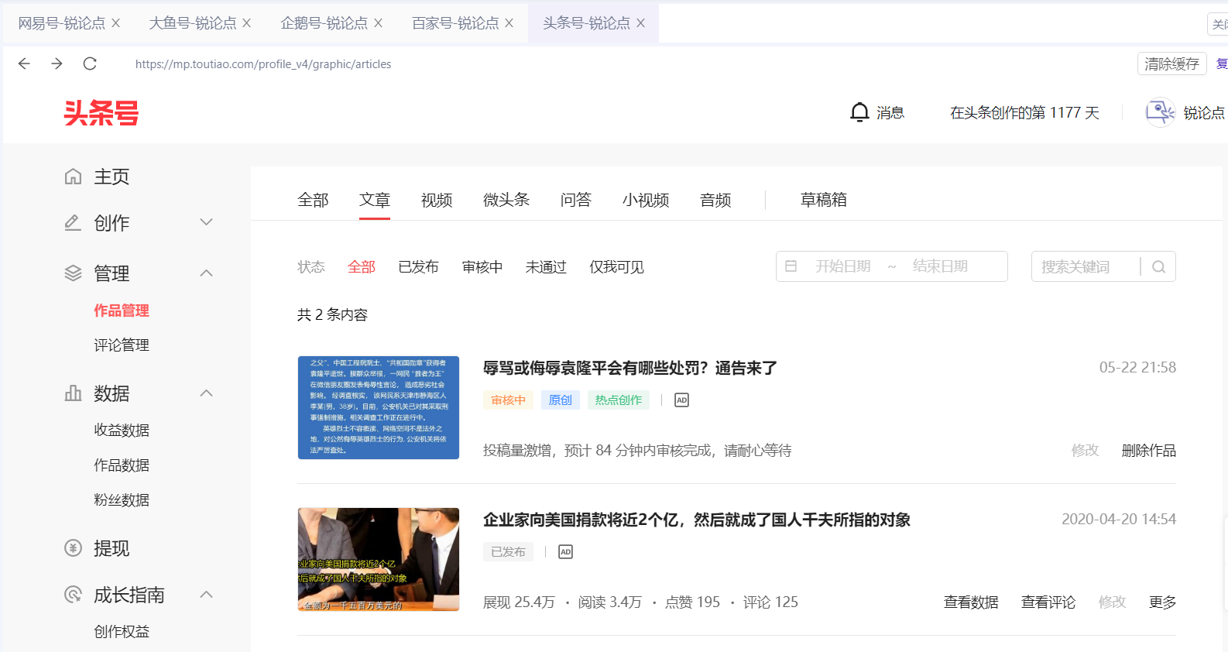Open the 草稿箱 drafts tab
Screen dimensions: 1228x652
point(824,200)
